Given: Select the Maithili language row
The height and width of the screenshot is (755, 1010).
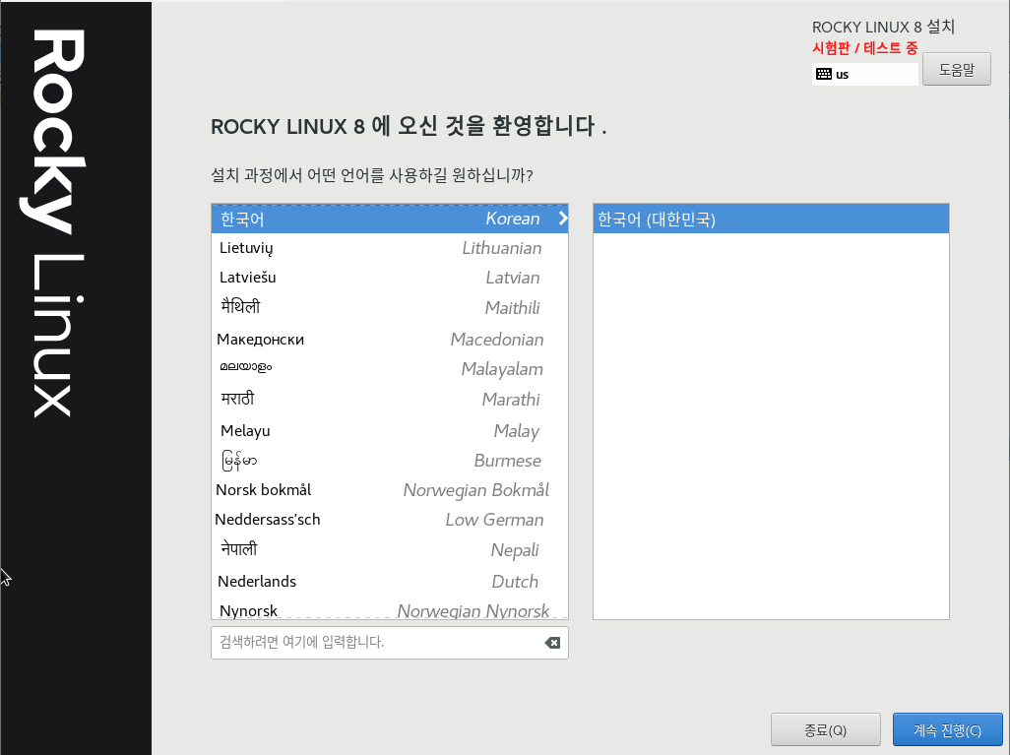Looking at the screenshot, I should click(389, 308).
